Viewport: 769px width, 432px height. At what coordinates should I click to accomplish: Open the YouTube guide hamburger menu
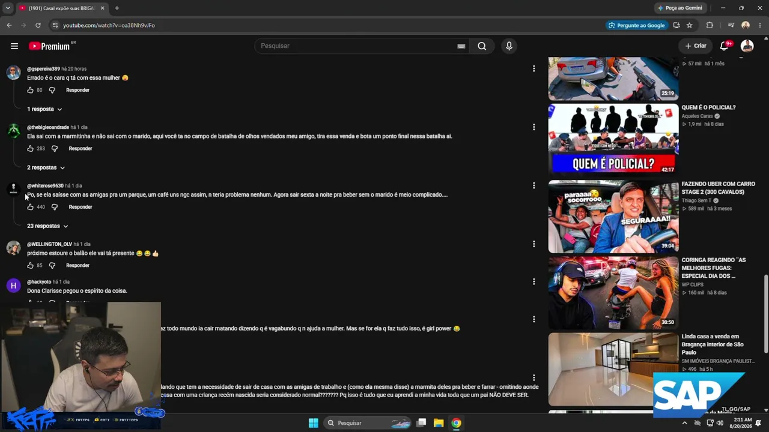coord(14,46)
